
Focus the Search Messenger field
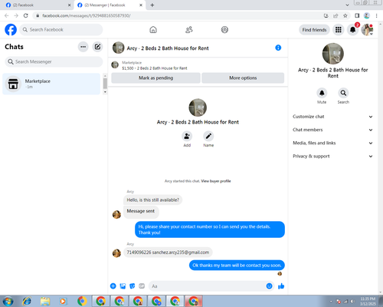54,61
